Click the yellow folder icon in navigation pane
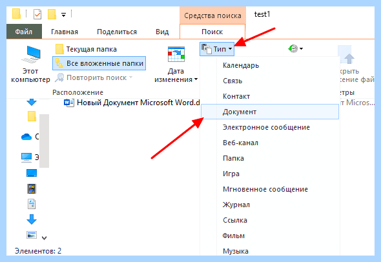The width and height of the screenshot is (381, 262). click(x=32, y=116)
